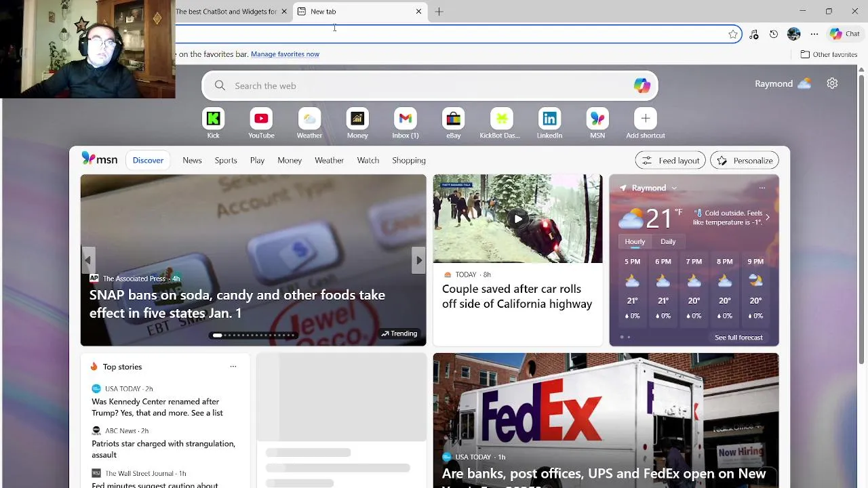Image resolution: width=868 pixels, height=488 pixels.
Task: Open Kennedy Center renamed story
Action: coord(157,407)
